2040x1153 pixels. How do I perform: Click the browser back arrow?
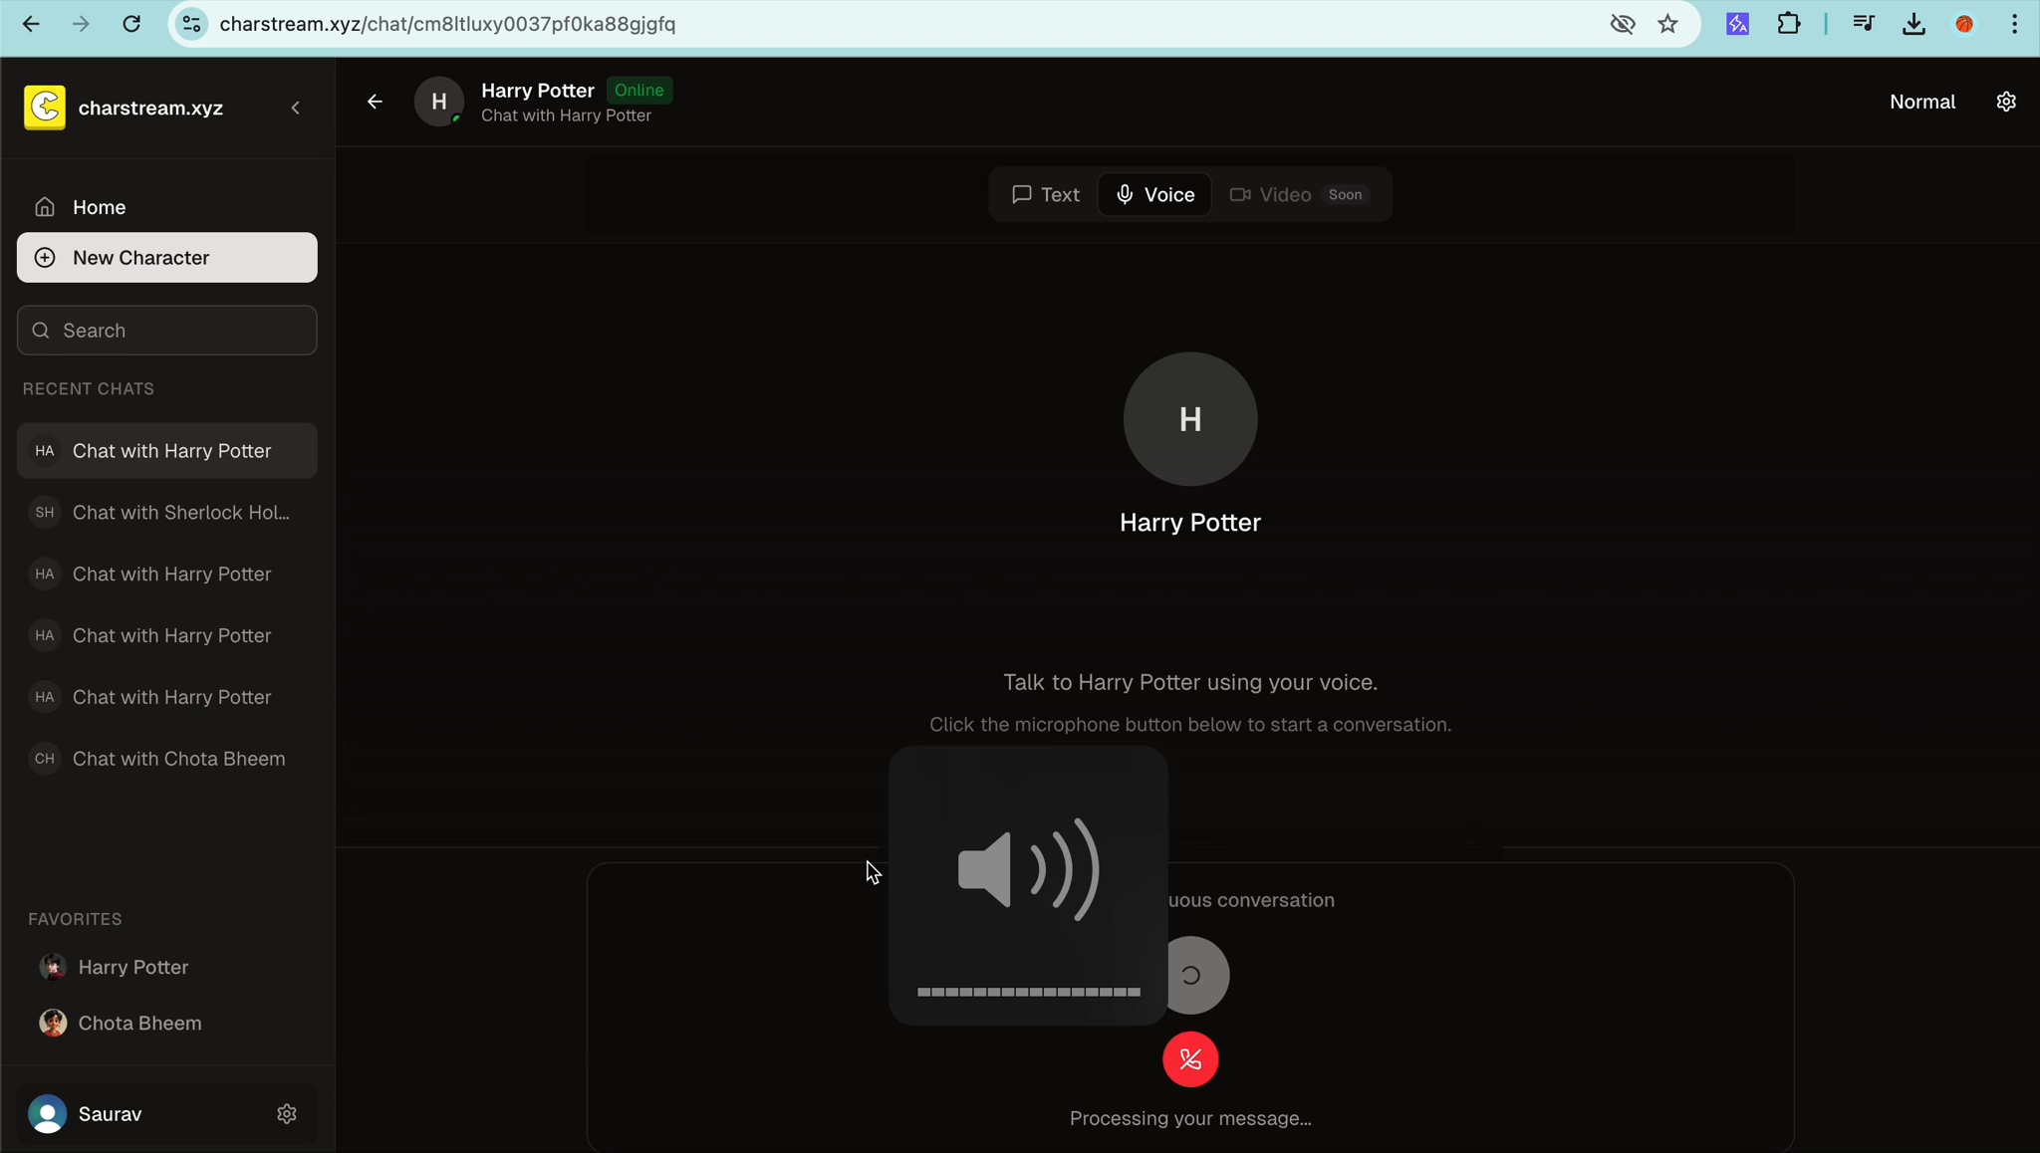[31, 24]
